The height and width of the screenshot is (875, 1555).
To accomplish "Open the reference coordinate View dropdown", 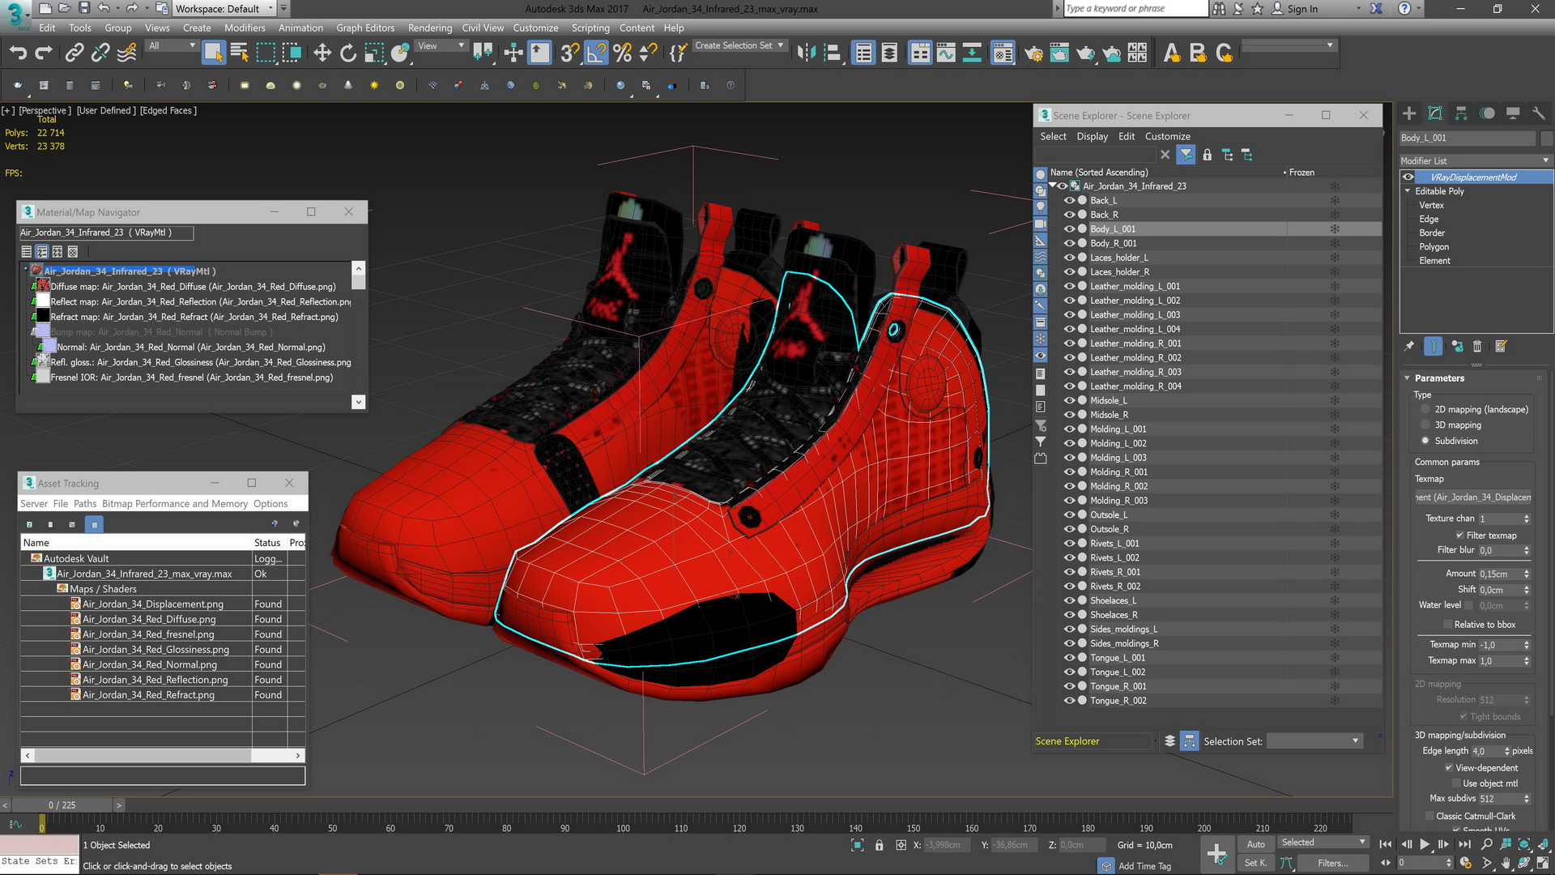I will tap(441, 46).
